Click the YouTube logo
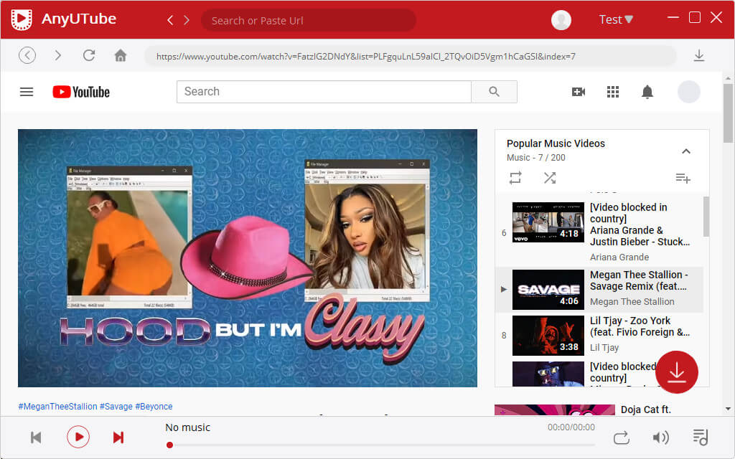Image resolution: width=735 pixels, height=459 pixels. 81,92
